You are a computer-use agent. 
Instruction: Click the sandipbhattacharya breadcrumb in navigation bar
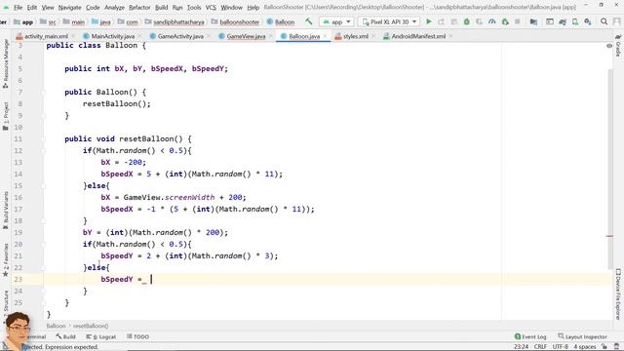pyautogui.click(x=175, y=21)
